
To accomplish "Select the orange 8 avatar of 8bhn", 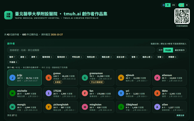I will (157, 93).
